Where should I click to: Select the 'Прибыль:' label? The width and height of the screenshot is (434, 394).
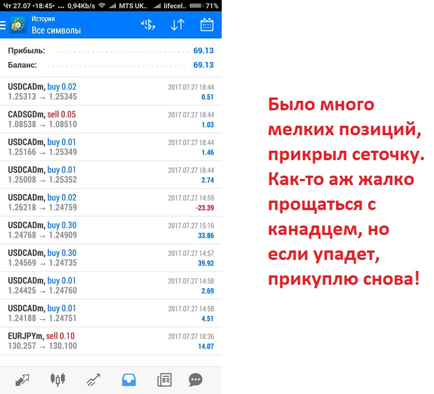(27, 50)
